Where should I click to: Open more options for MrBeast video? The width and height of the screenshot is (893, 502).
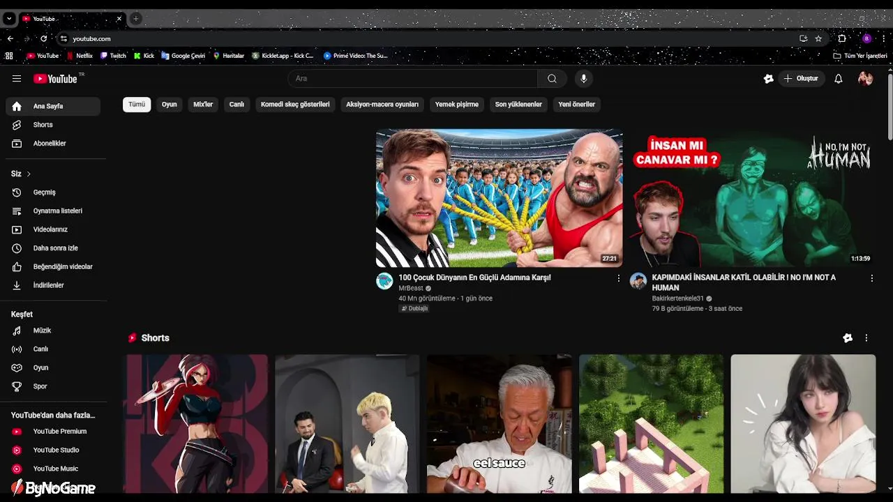[x=618, y=278]
